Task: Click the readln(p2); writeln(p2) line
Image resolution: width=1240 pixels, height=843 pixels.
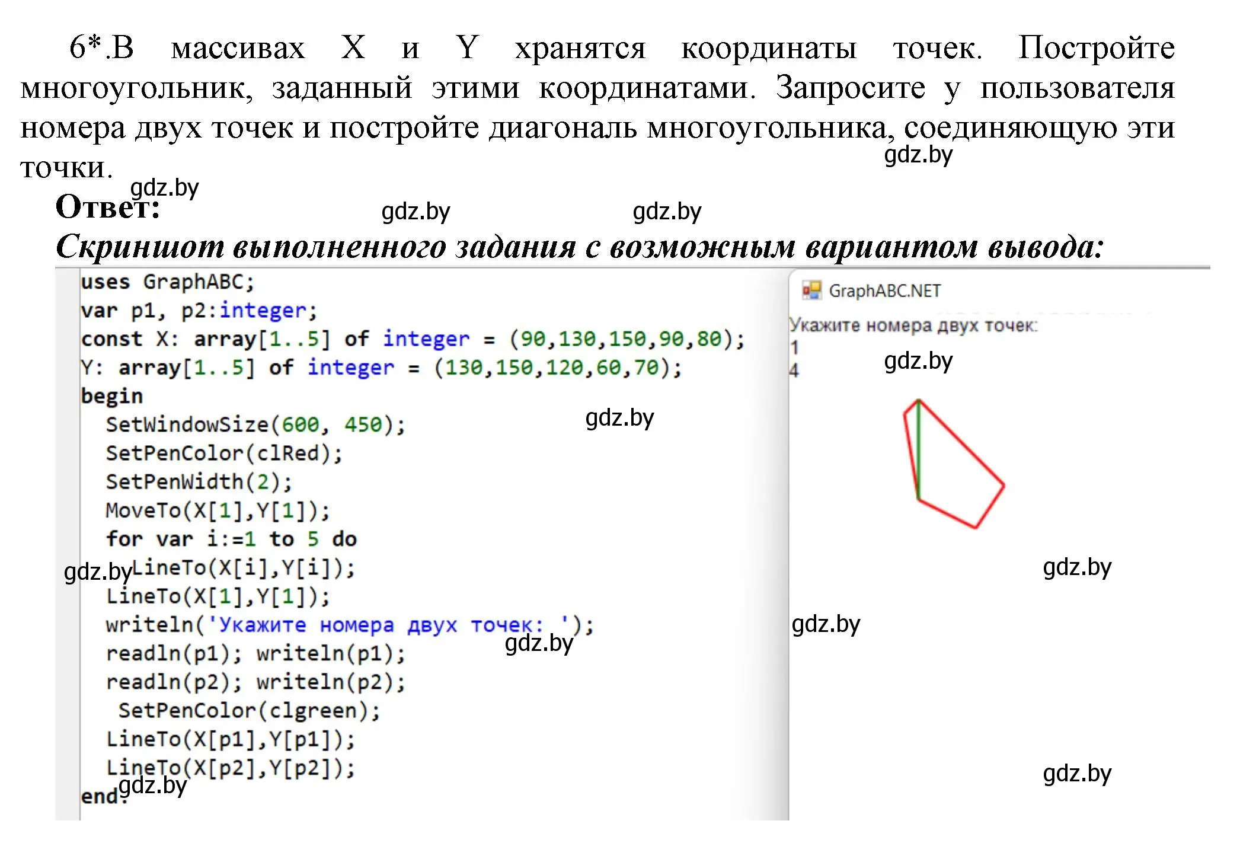Action: point(256,682)
